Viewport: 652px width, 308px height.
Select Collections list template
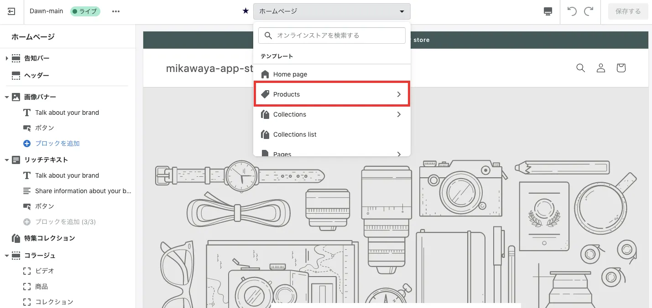[x=332, y=134]
